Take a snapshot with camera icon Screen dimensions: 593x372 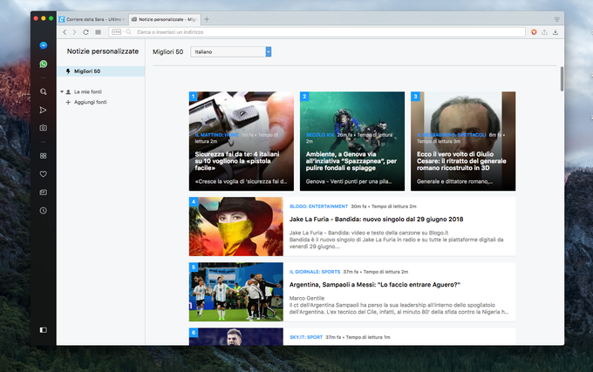[x=44, y=128]
